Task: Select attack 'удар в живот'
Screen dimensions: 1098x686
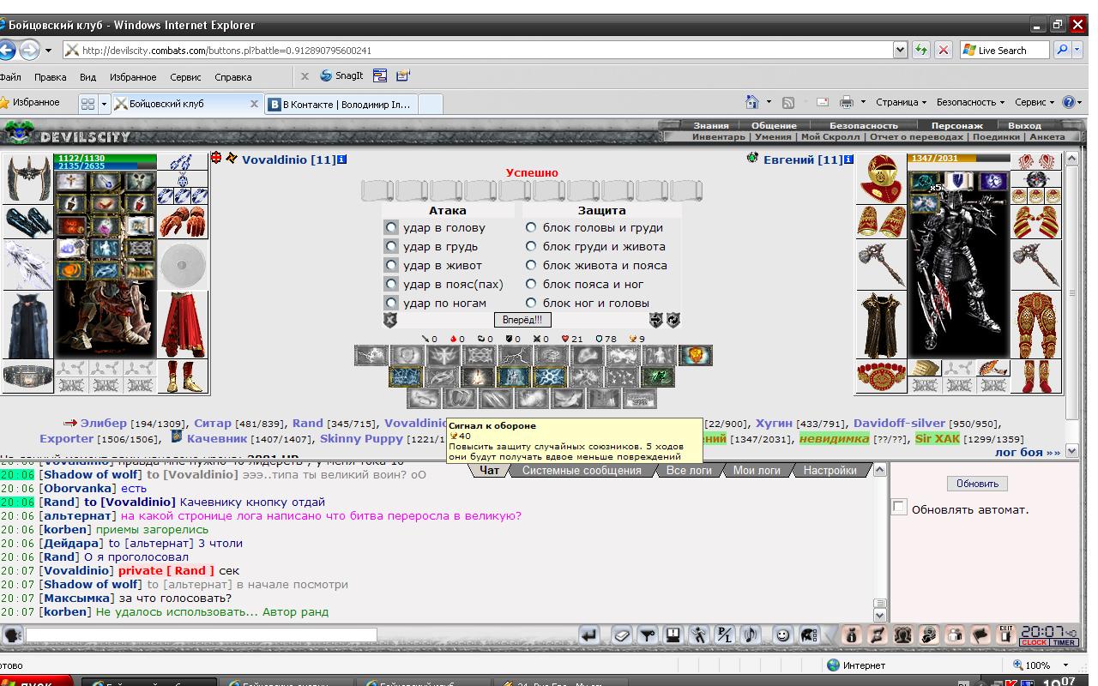Action: (391, 265)
